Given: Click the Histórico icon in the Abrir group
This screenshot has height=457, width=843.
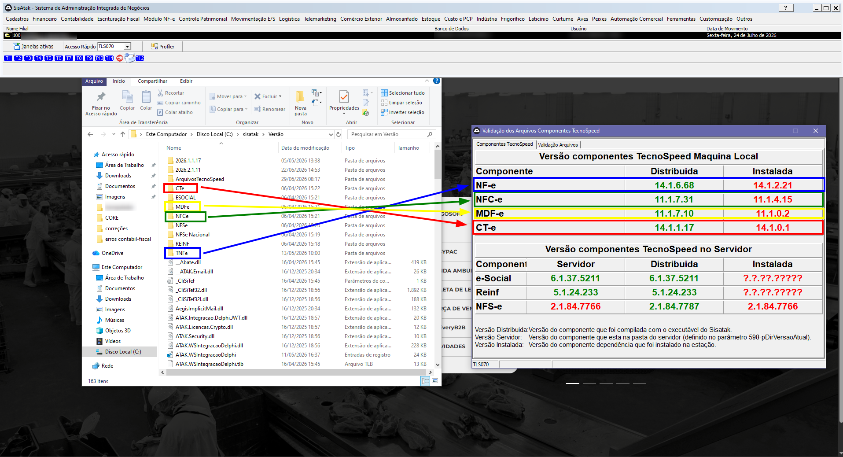Looking at the screenshot, I should 365,113.
